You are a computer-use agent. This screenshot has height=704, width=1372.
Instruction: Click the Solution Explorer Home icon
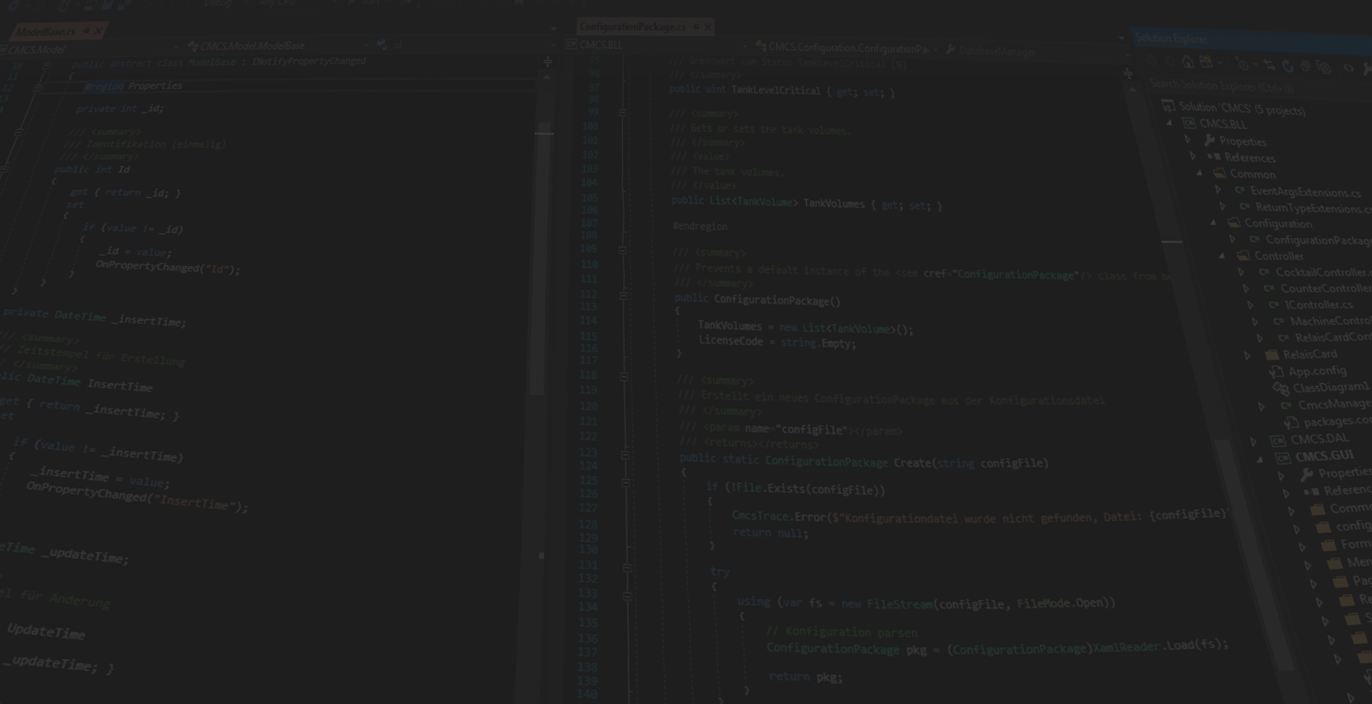coord(1188,62)
